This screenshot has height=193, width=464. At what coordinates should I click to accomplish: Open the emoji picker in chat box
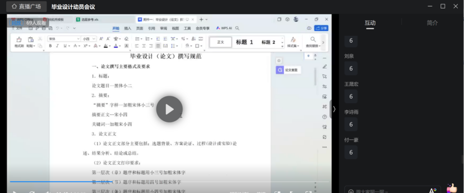coord(351,191)
